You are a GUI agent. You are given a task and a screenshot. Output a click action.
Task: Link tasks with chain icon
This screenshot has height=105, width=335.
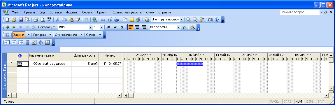coord(103,20)
